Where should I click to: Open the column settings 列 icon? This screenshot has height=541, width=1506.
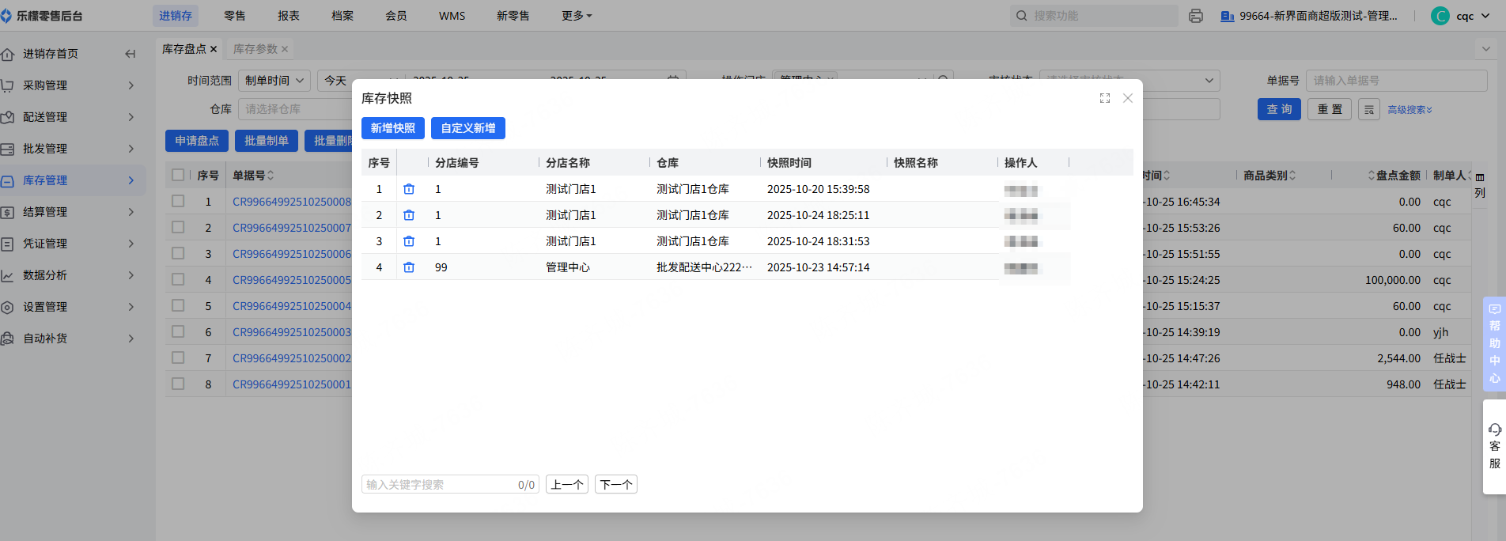click(x=1480, y=185)
